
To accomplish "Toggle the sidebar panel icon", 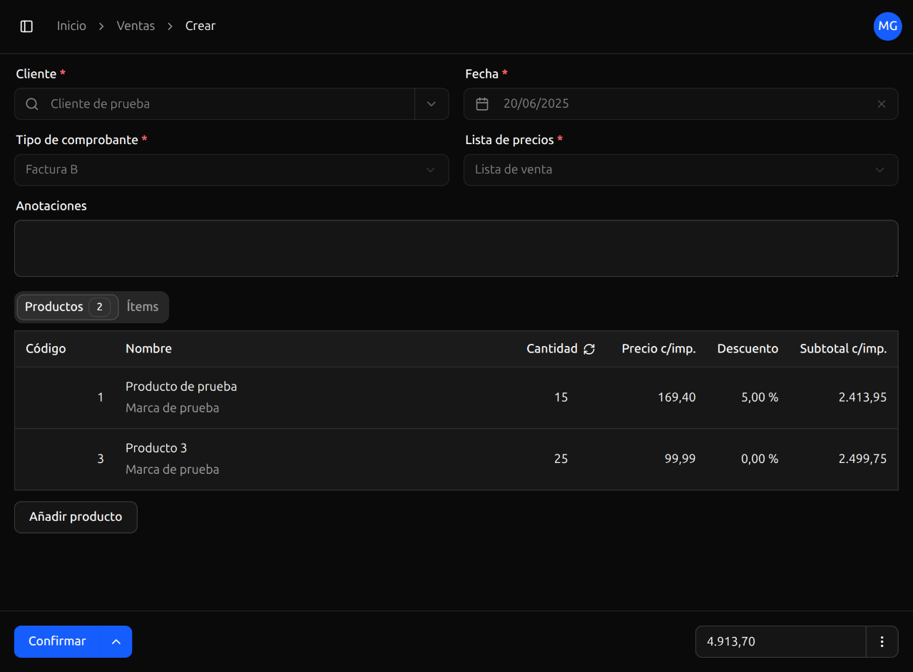I will pyautogui.click(x=26, y=26).
